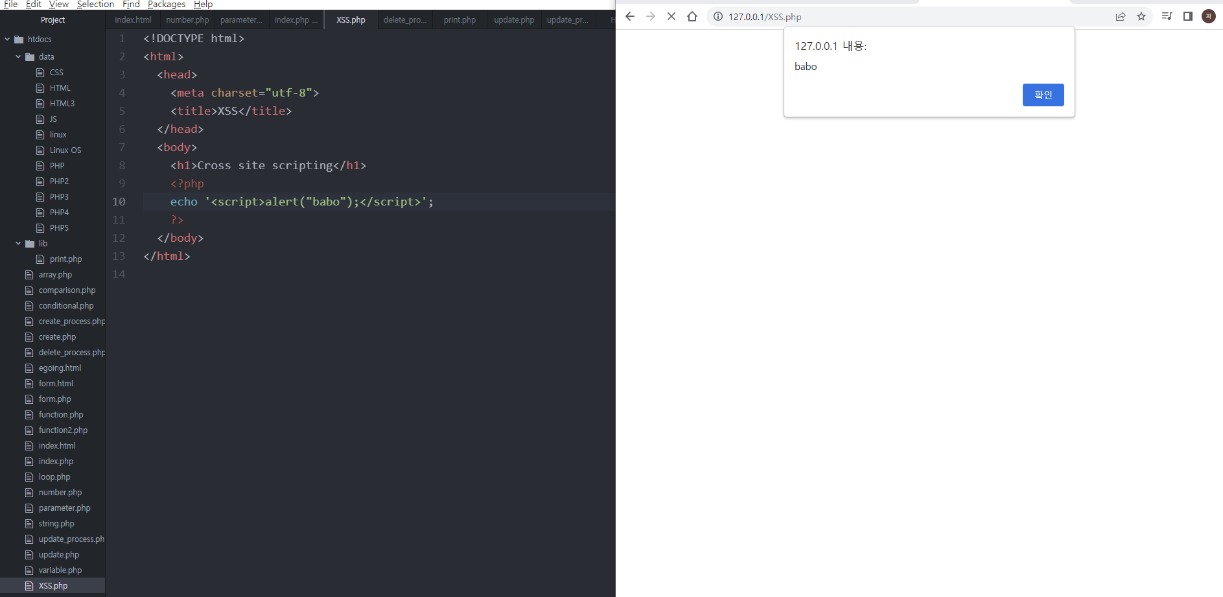1223x597 pixels.
Task: Click the browser forward arrow
Action: click(x=651, y=17)
